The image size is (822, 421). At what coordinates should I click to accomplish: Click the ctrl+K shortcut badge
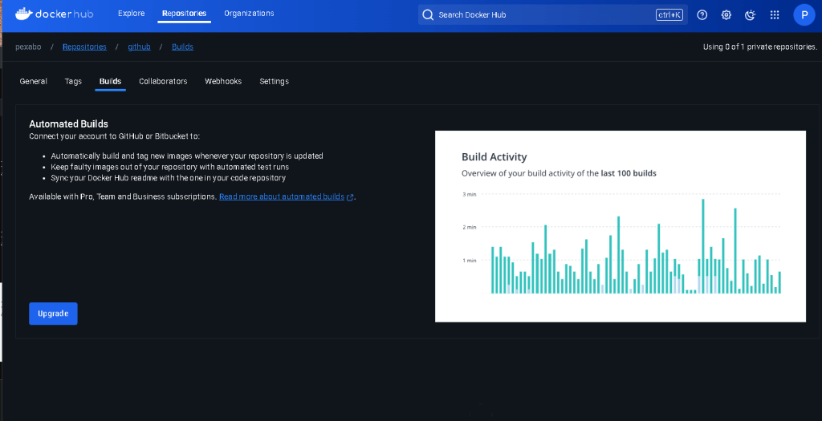click(669, 14)
